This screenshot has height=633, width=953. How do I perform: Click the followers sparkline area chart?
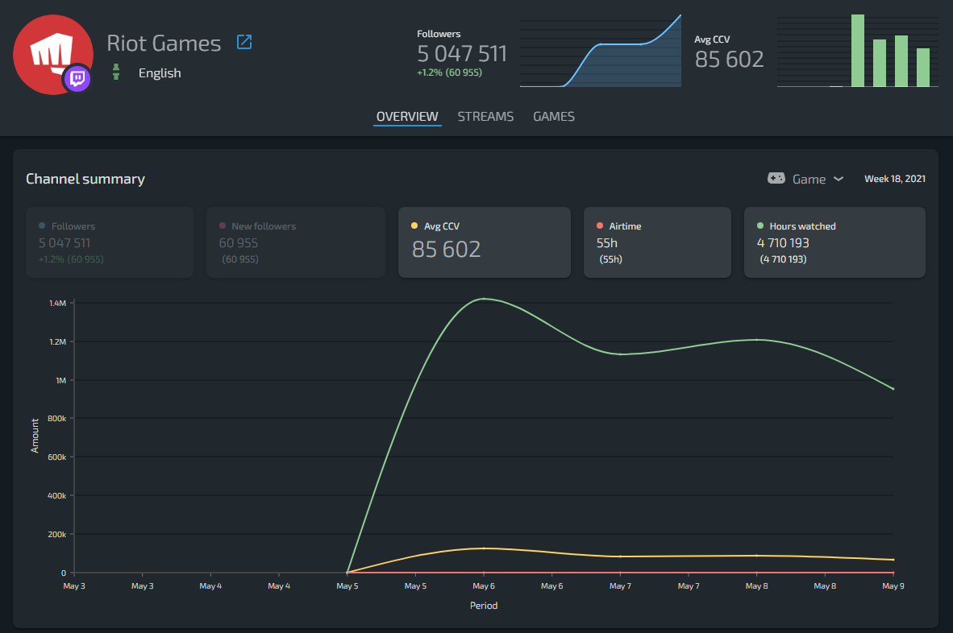[601, 51]
